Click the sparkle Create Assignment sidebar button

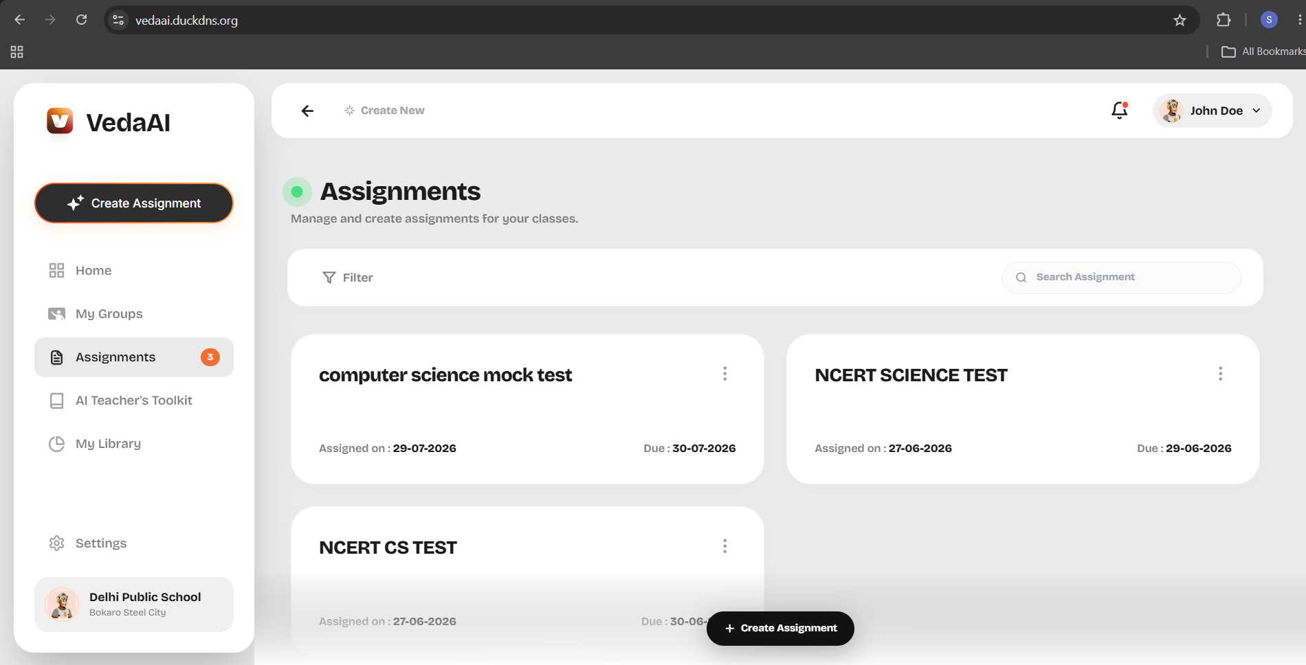pyautogui.click(x=134, y=203)
